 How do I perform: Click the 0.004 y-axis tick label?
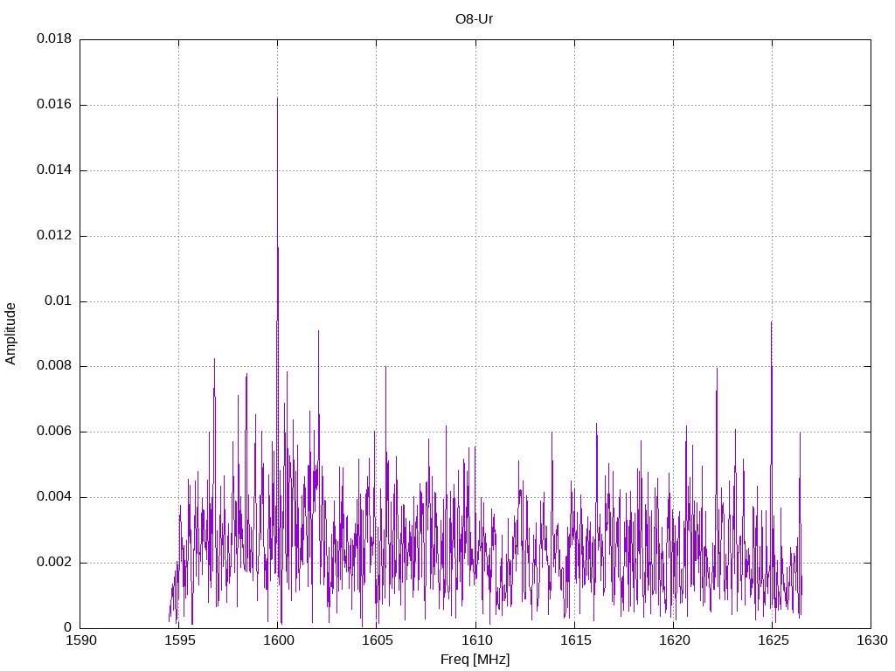(x=54, y=497)
